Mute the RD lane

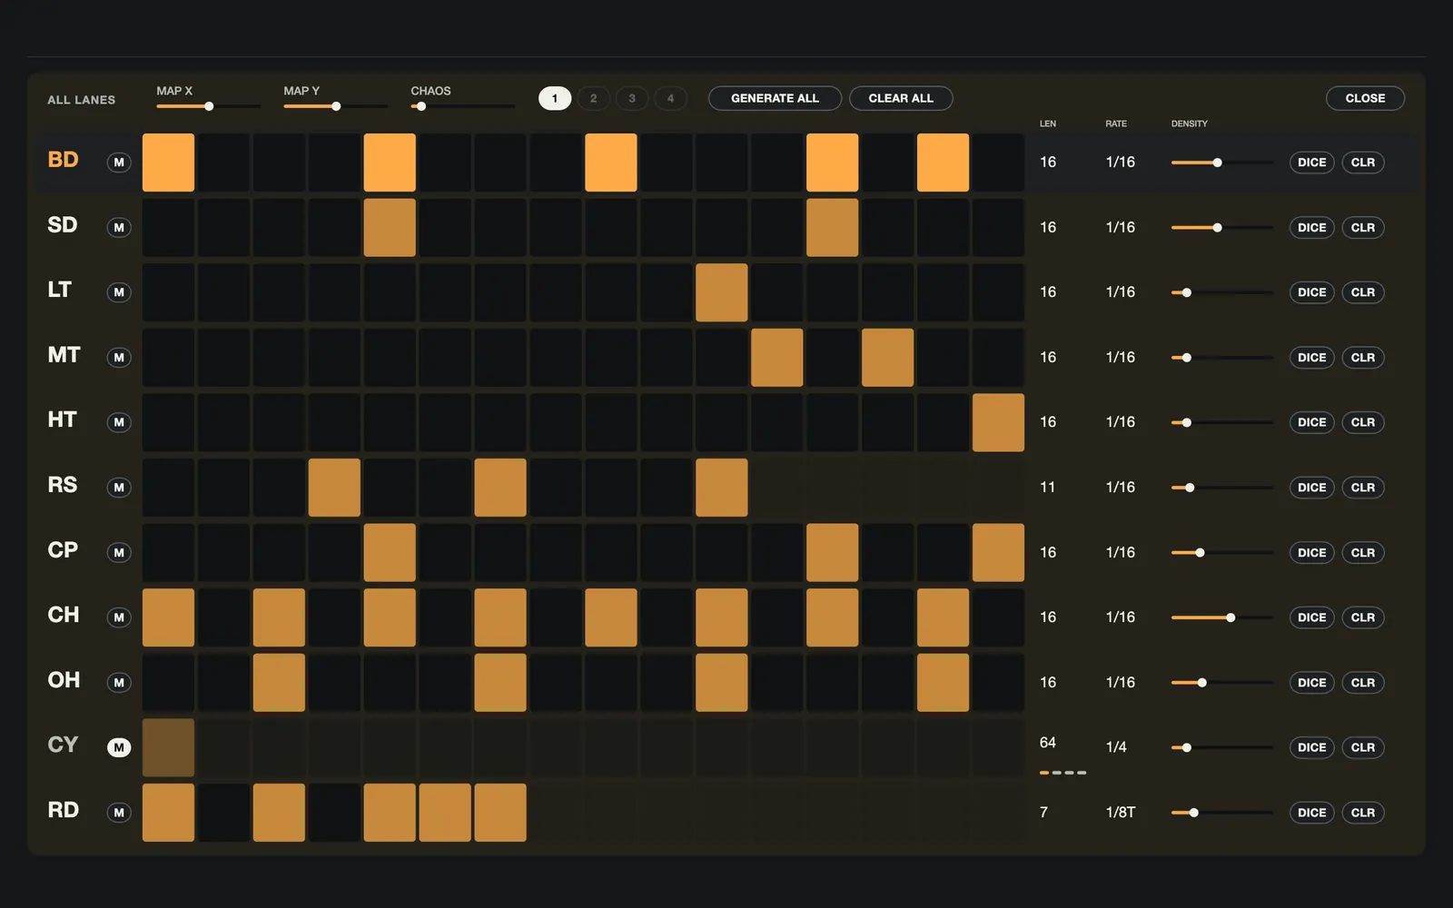point(119,813)
